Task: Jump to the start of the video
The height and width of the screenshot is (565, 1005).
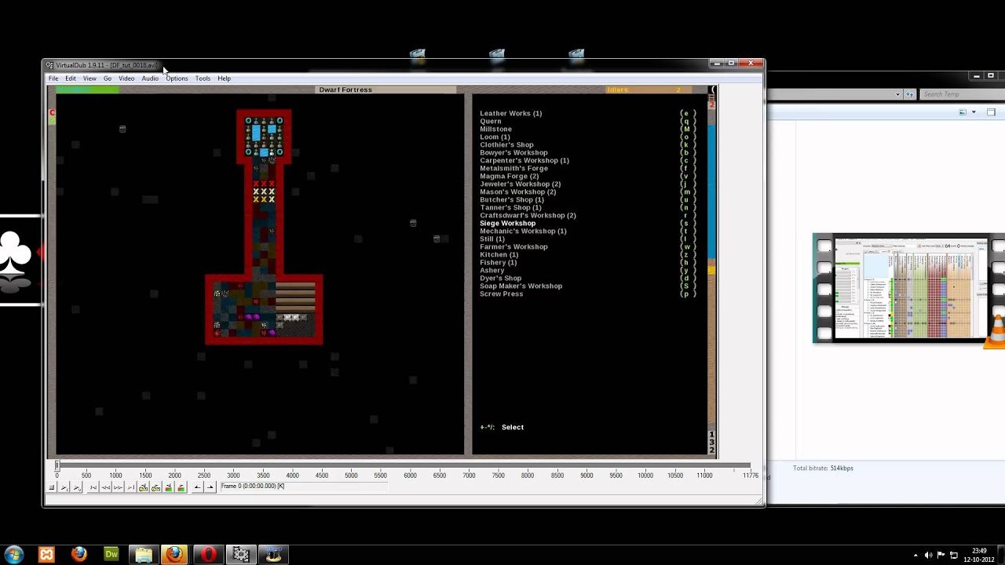Action: point(93,487)
